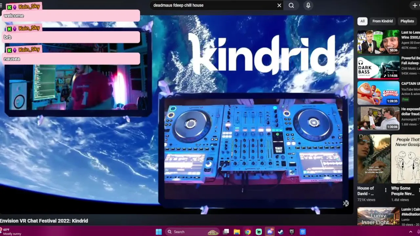
Task: Open Epic Games Launcher from the taskbar
Action: click(x=292, y=232)
